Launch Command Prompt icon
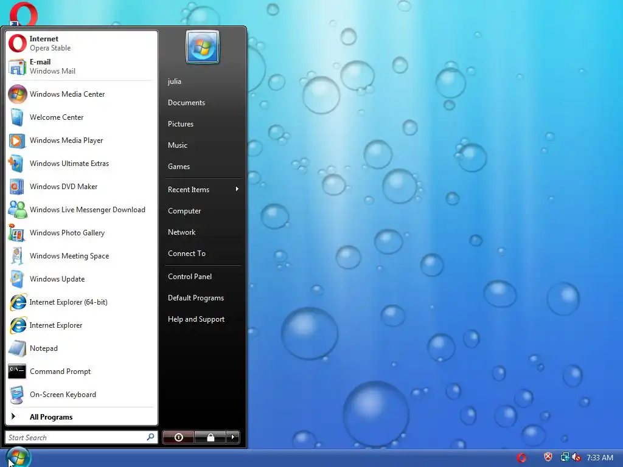This screenshot has width=623, height=467. [18, 372]
